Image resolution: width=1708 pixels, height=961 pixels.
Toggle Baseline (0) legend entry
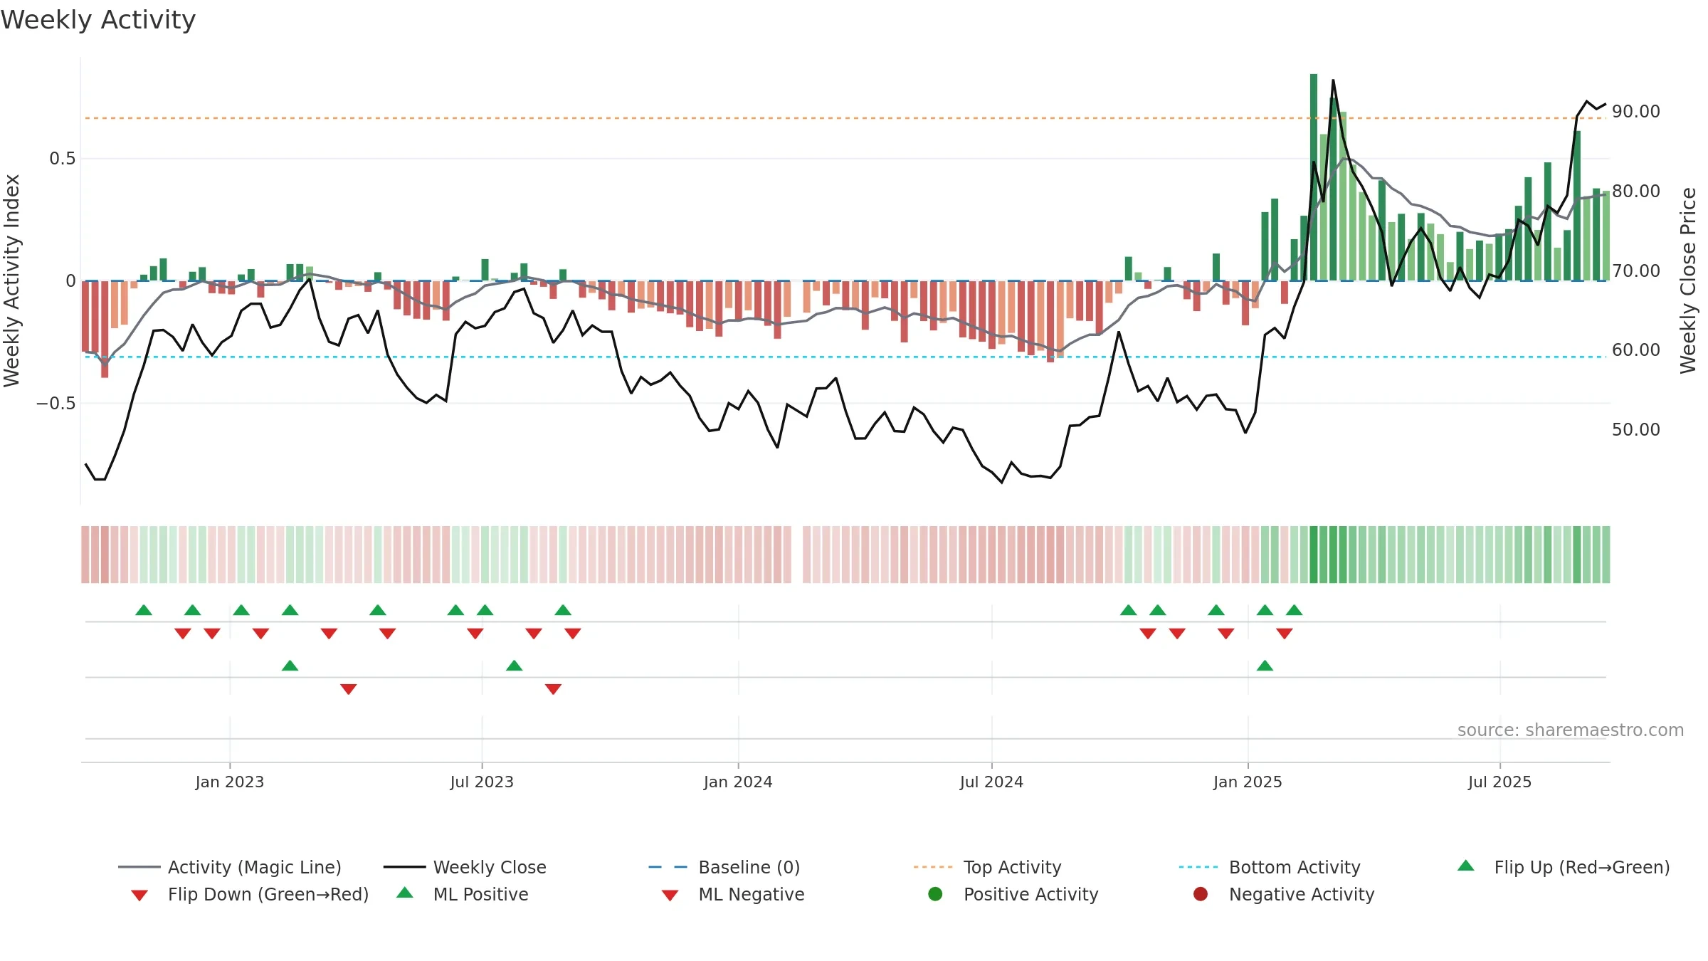(724, 867)
